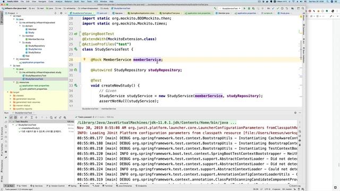Select application-test.properties file
Image resolution: width=340 pixels, height=191 pixels.
point(36,85)
